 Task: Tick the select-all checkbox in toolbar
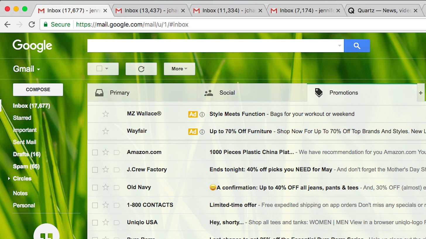click(x=99, y=69)
